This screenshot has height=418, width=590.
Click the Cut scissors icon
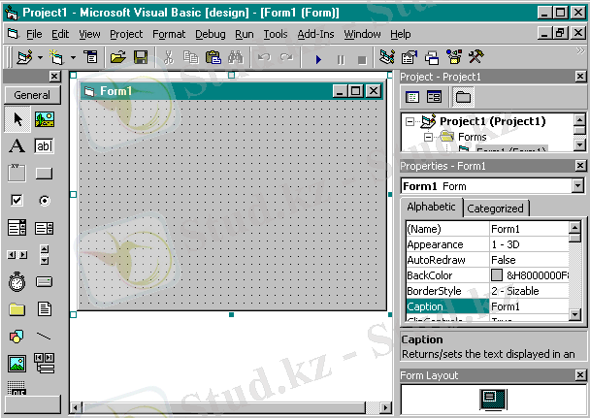pos(169,57)
